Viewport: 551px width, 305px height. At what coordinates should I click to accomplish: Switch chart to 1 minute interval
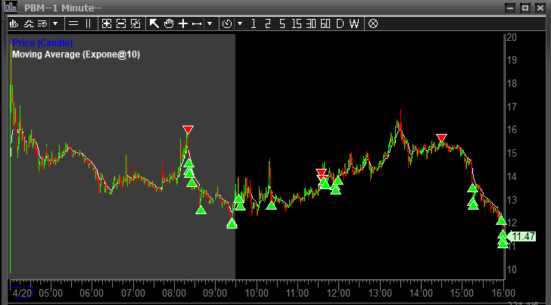click(254, 24)
